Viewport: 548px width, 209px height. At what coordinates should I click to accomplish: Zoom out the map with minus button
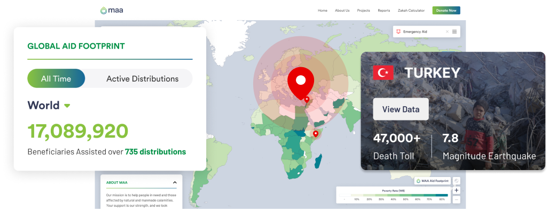[x=457, y=199]
